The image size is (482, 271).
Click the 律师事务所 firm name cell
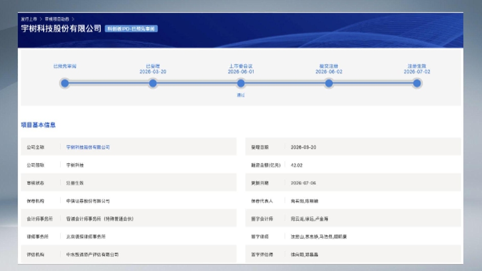(86, 237)
